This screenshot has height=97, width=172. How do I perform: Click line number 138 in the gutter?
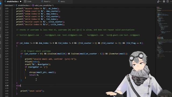point(7,86)
